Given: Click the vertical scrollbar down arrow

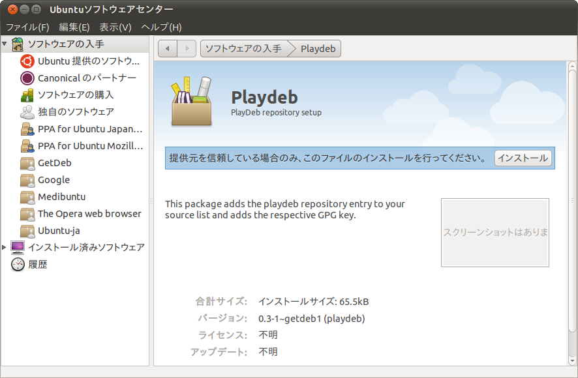Looking at the screenshot, I should 572,360.
